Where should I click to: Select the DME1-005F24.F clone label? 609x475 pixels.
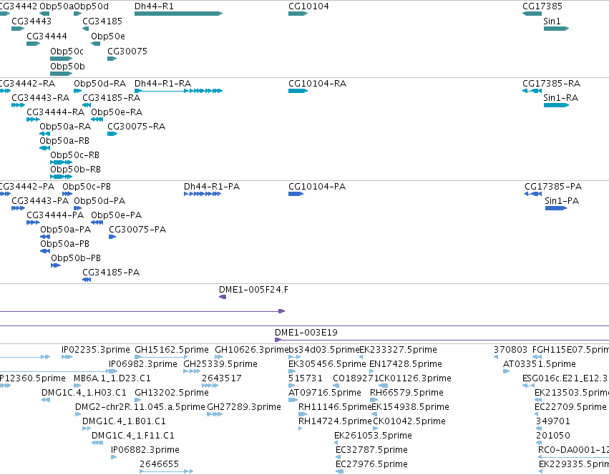[253, 290]
